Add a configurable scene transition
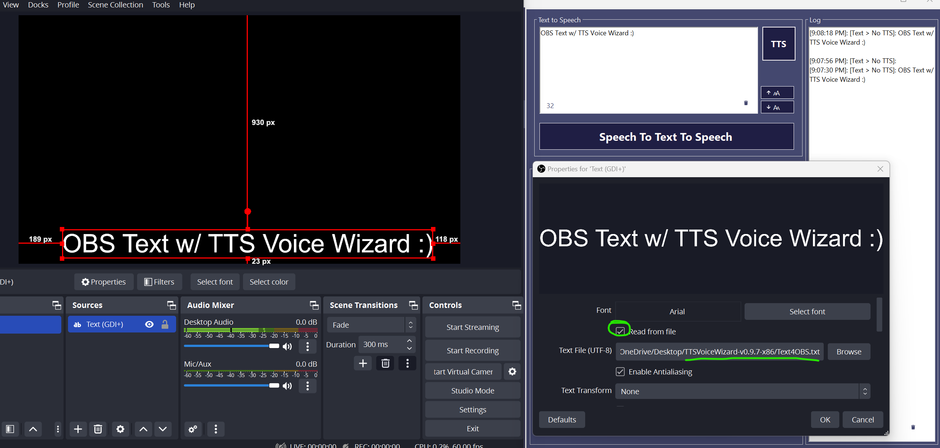940x448 pixels. [x=363, y=363]
